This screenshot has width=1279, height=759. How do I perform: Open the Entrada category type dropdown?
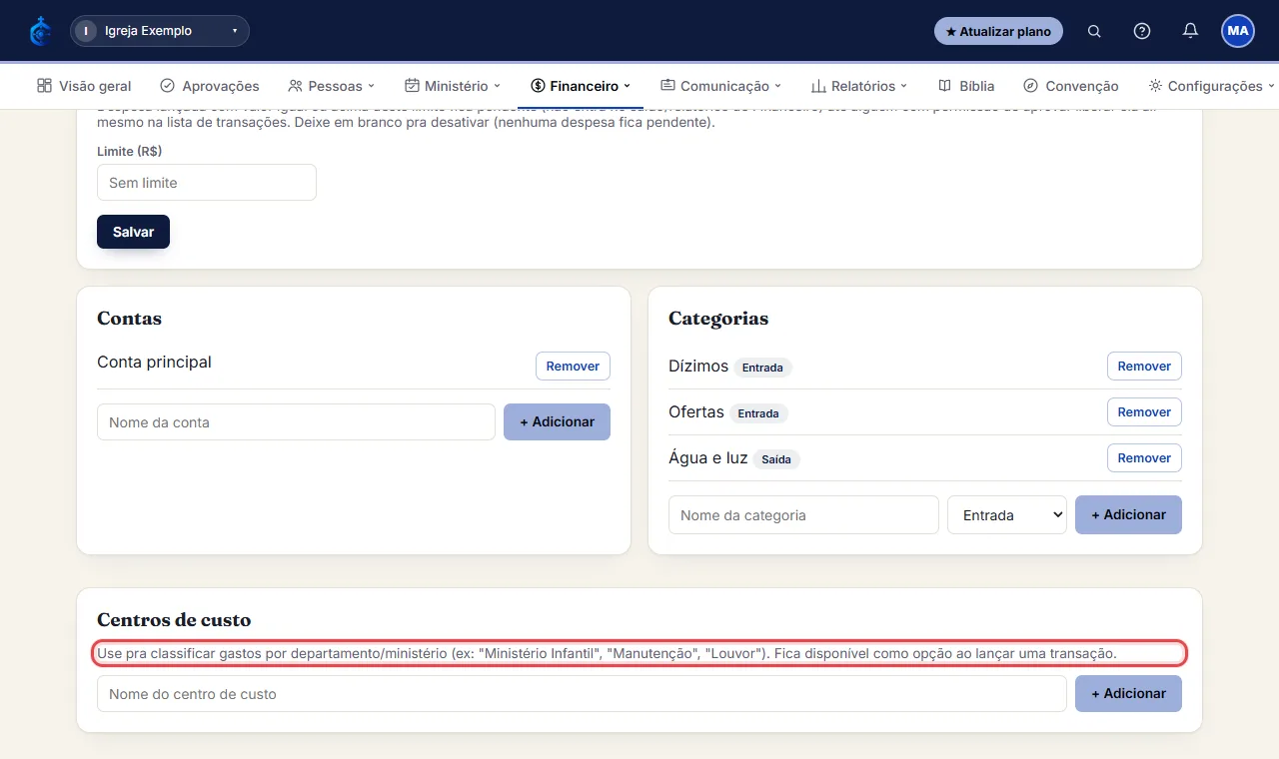pos(1007,515)
